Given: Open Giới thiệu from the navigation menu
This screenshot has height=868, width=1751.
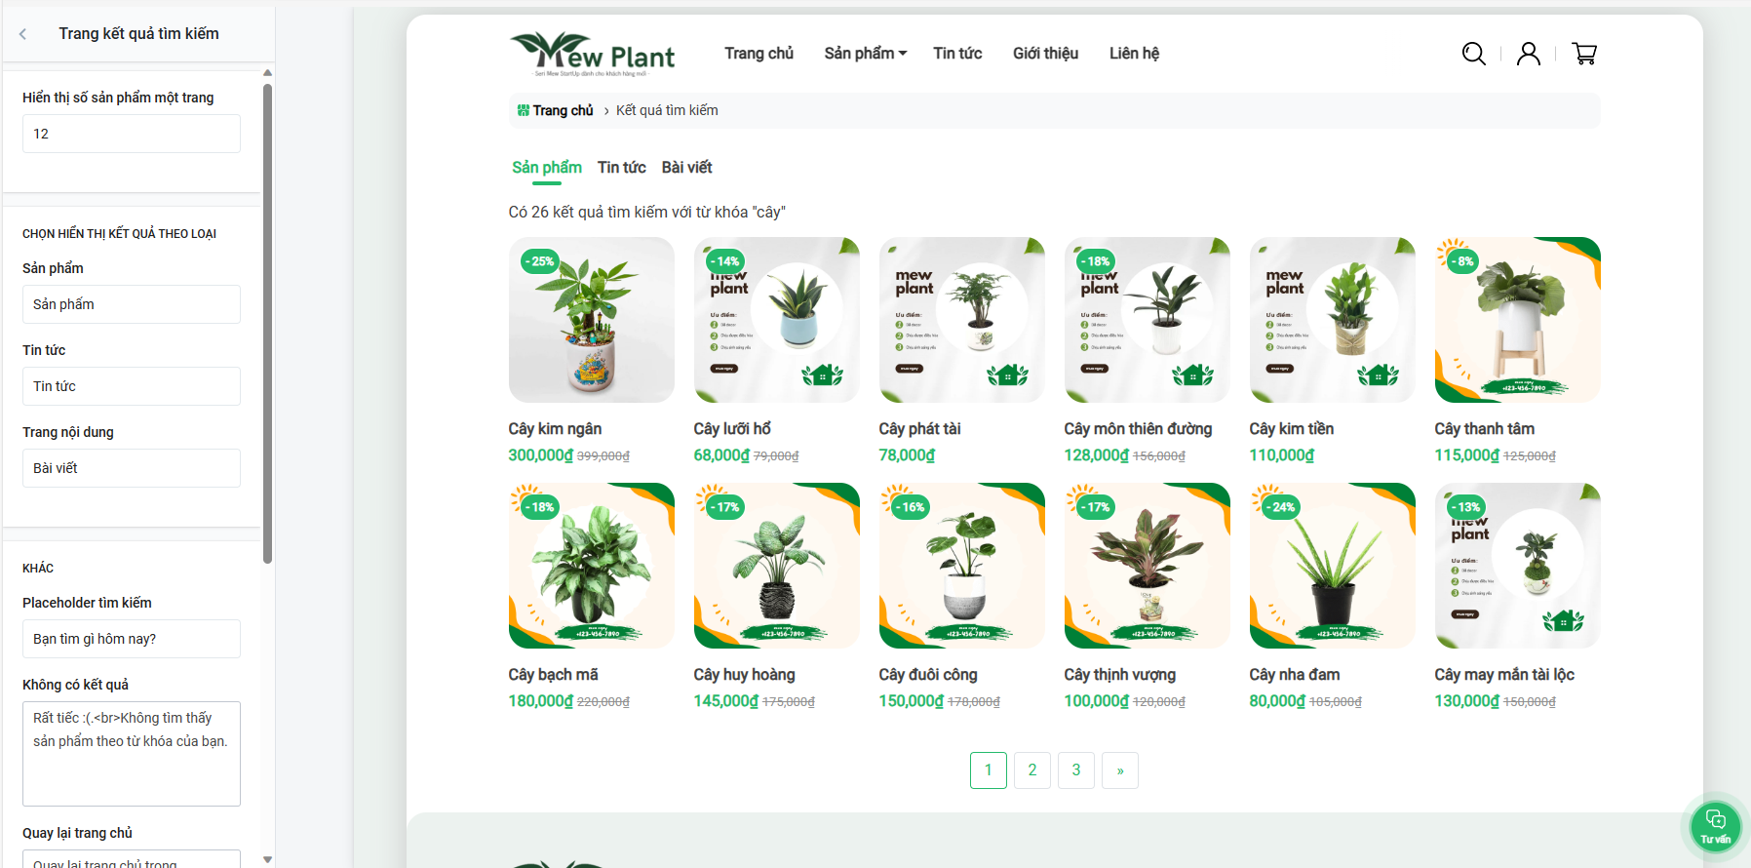Looking at the screenshot, I should [x=1045, y=54].
